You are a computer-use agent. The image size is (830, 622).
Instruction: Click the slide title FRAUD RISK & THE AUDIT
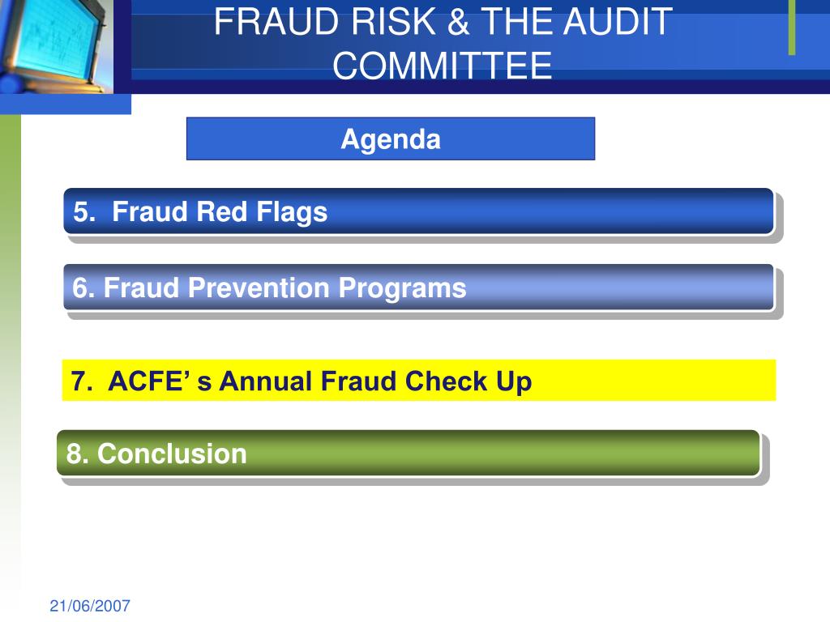tap(443, 22)
